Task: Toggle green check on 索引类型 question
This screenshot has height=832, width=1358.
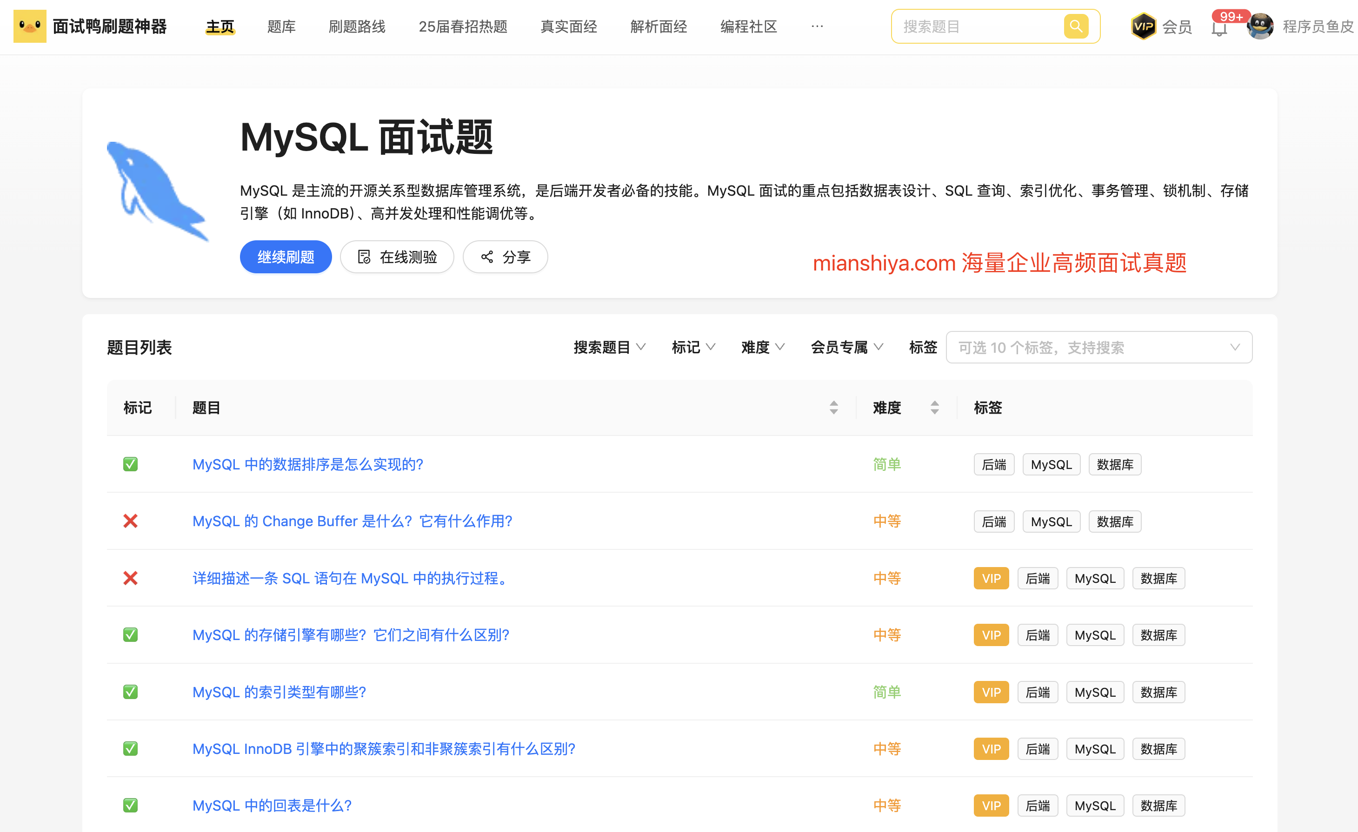Action: tap(130, 692)
